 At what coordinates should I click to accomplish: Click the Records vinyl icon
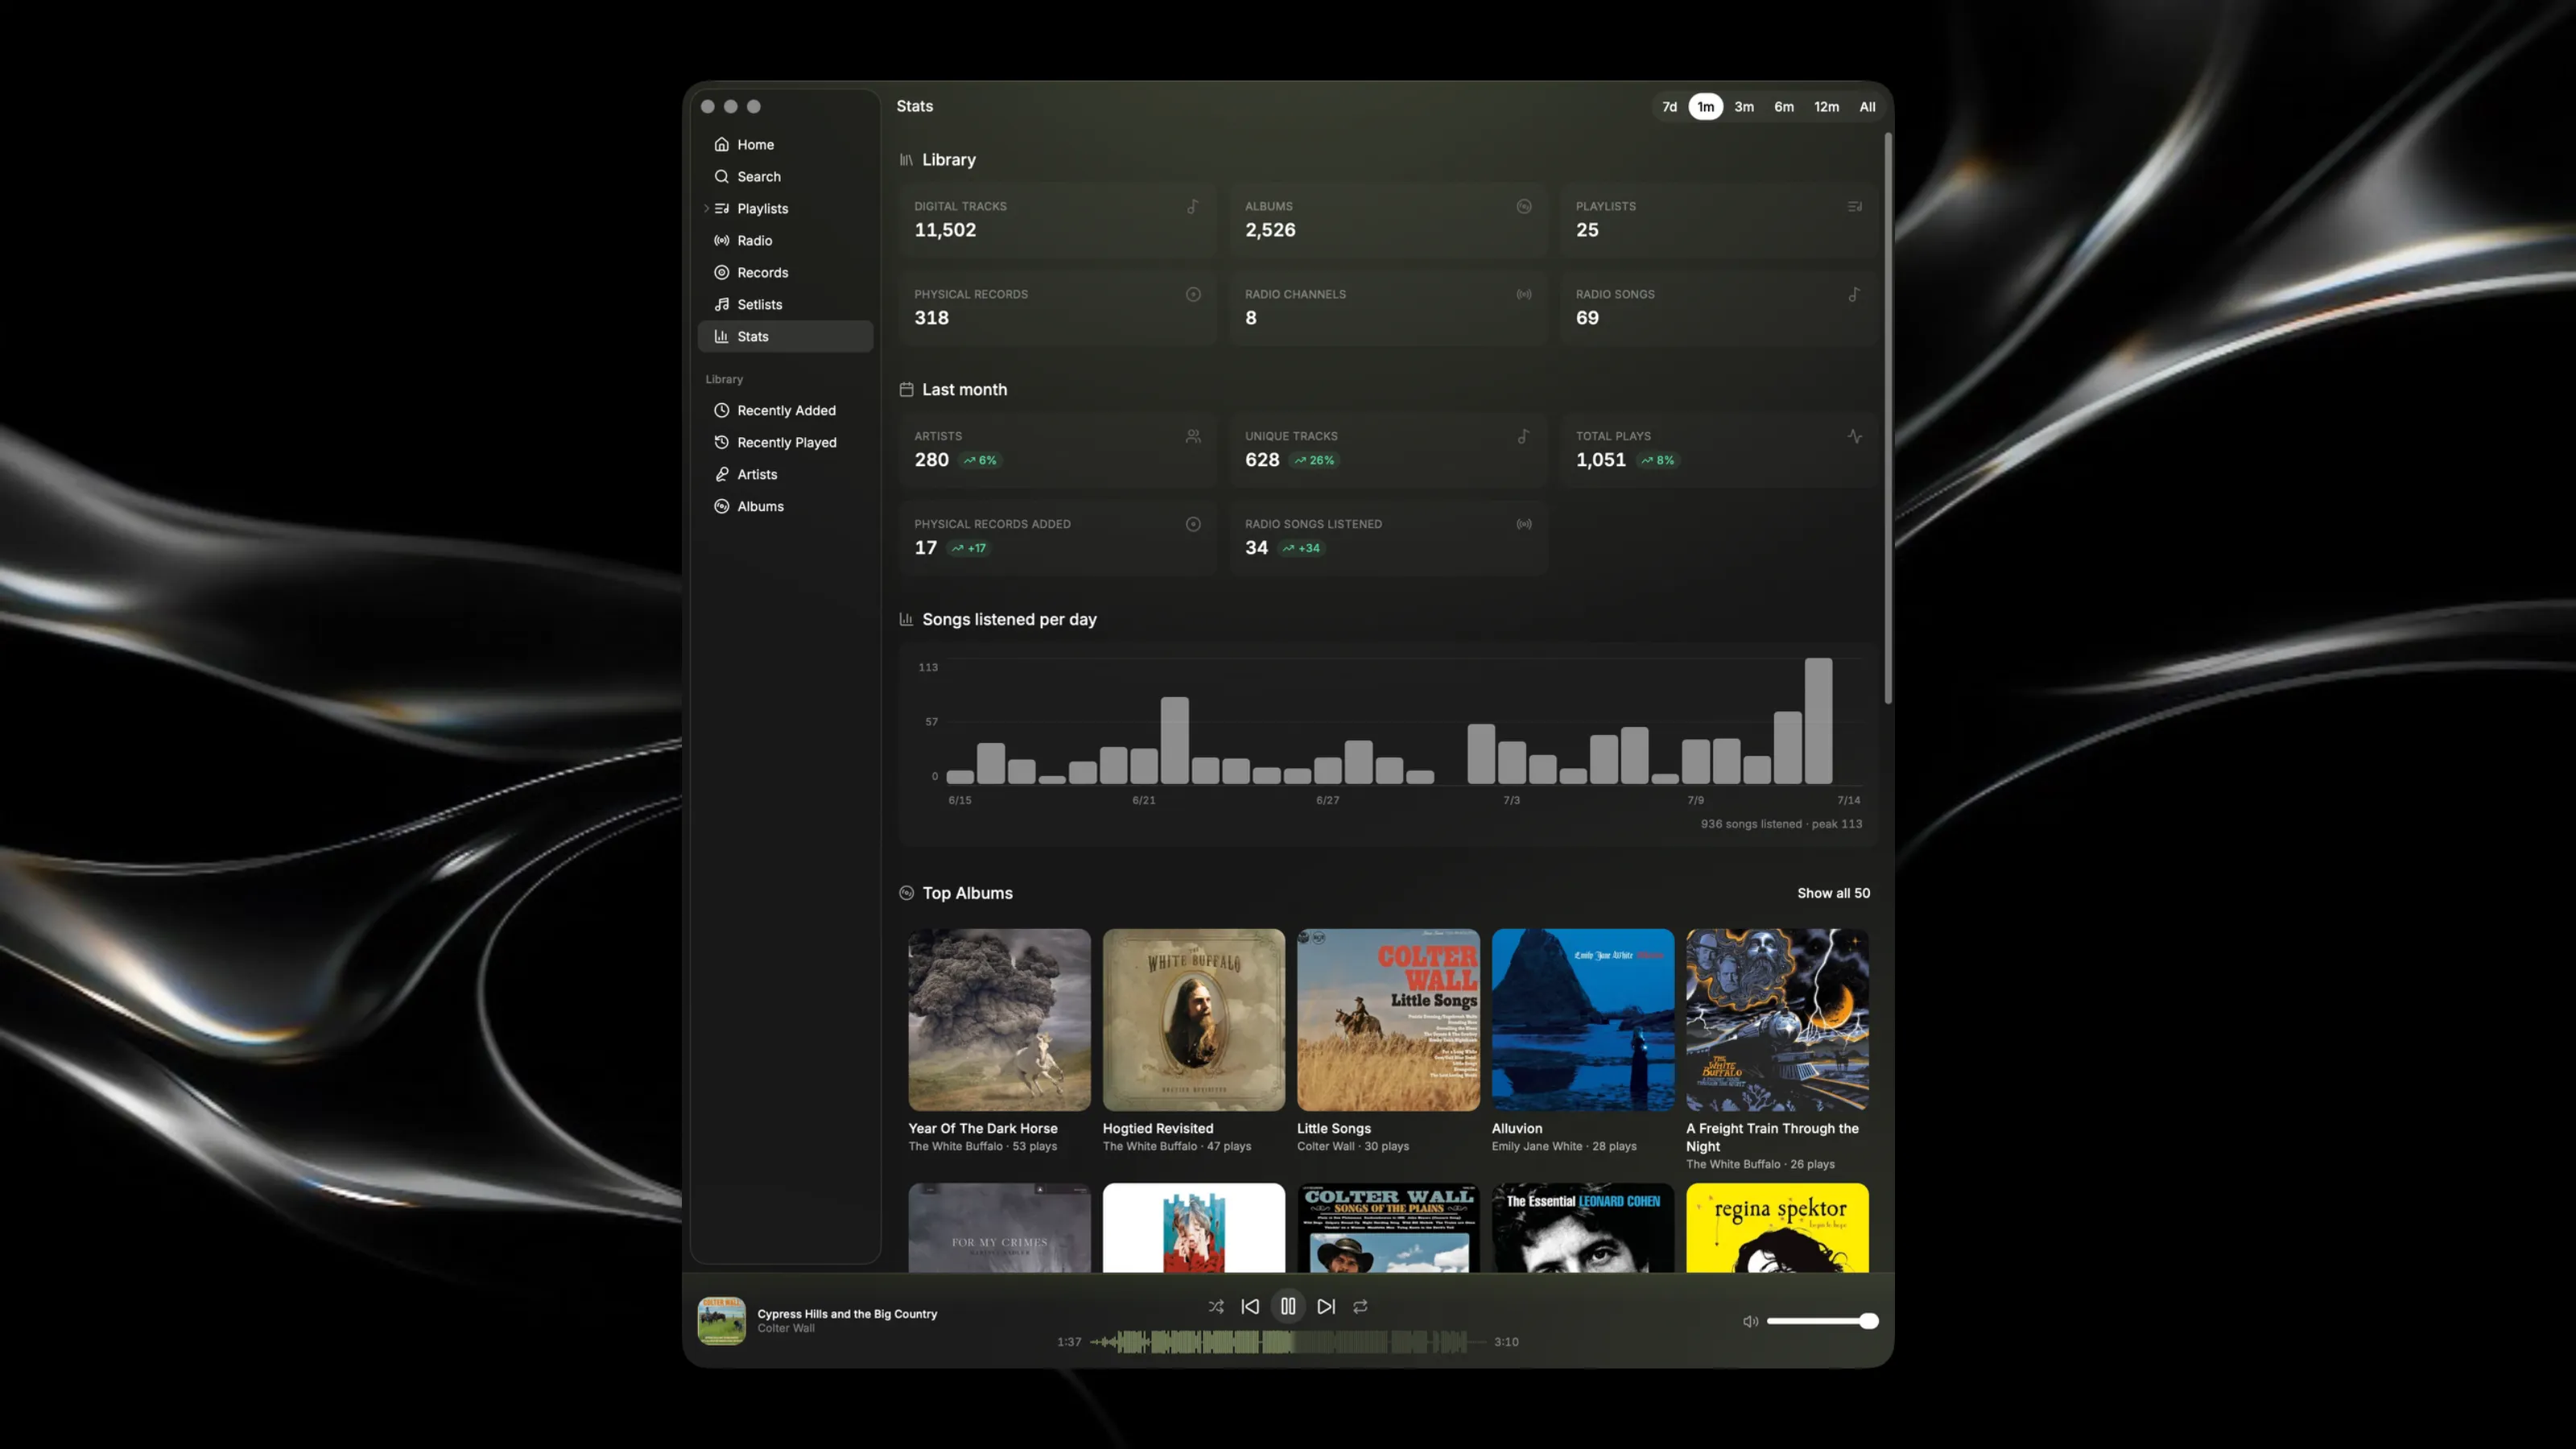coord(721,273)
